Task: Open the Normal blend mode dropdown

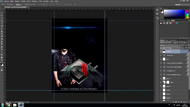Action: tap(169, 45)
